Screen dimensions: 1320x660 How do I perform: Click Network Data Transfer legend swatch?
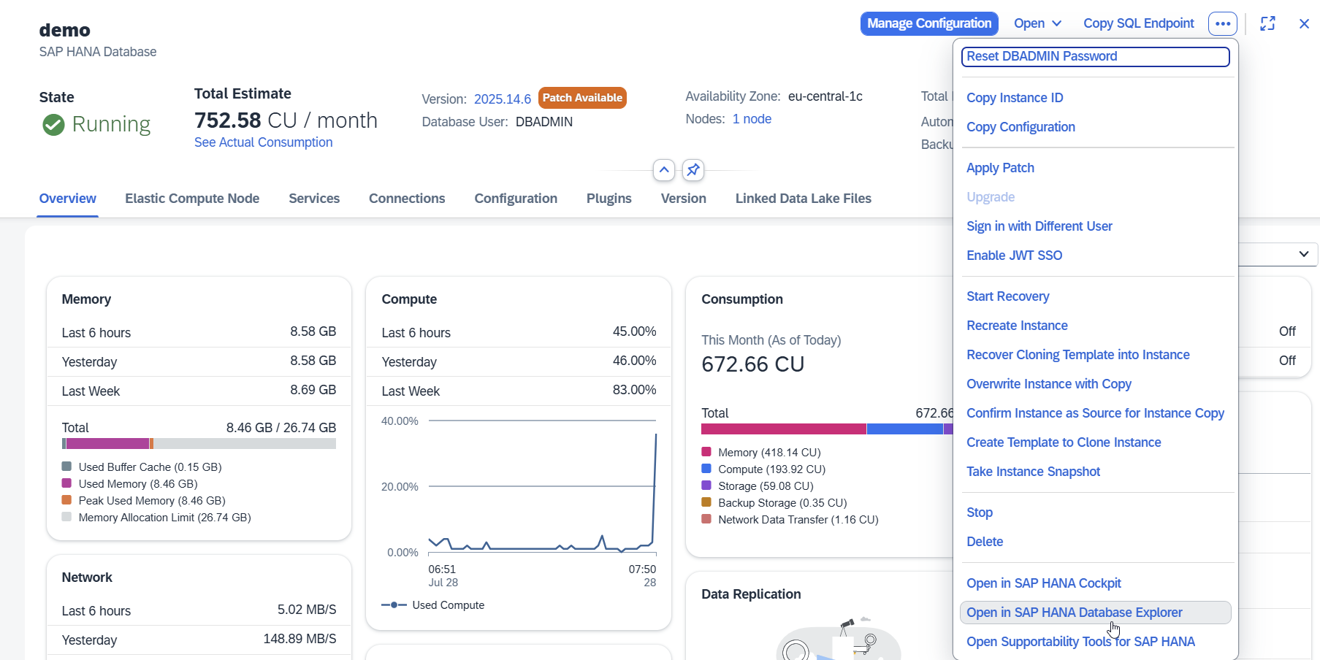(x=706, y=519)
